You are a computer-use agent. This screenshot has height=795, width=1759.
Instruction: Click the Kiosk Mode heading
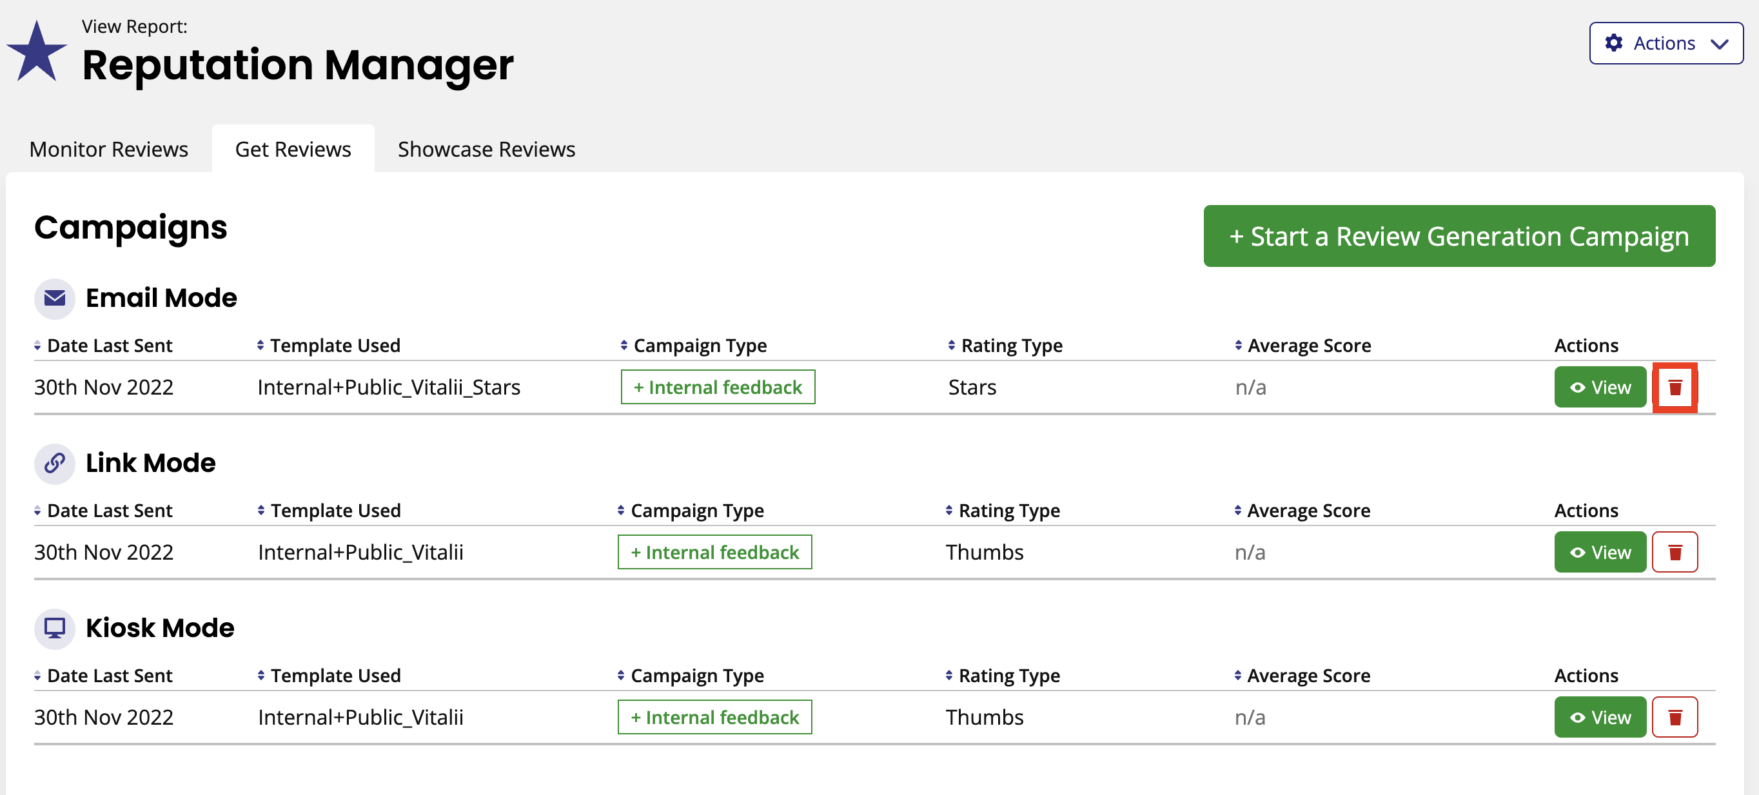point(160,629)
